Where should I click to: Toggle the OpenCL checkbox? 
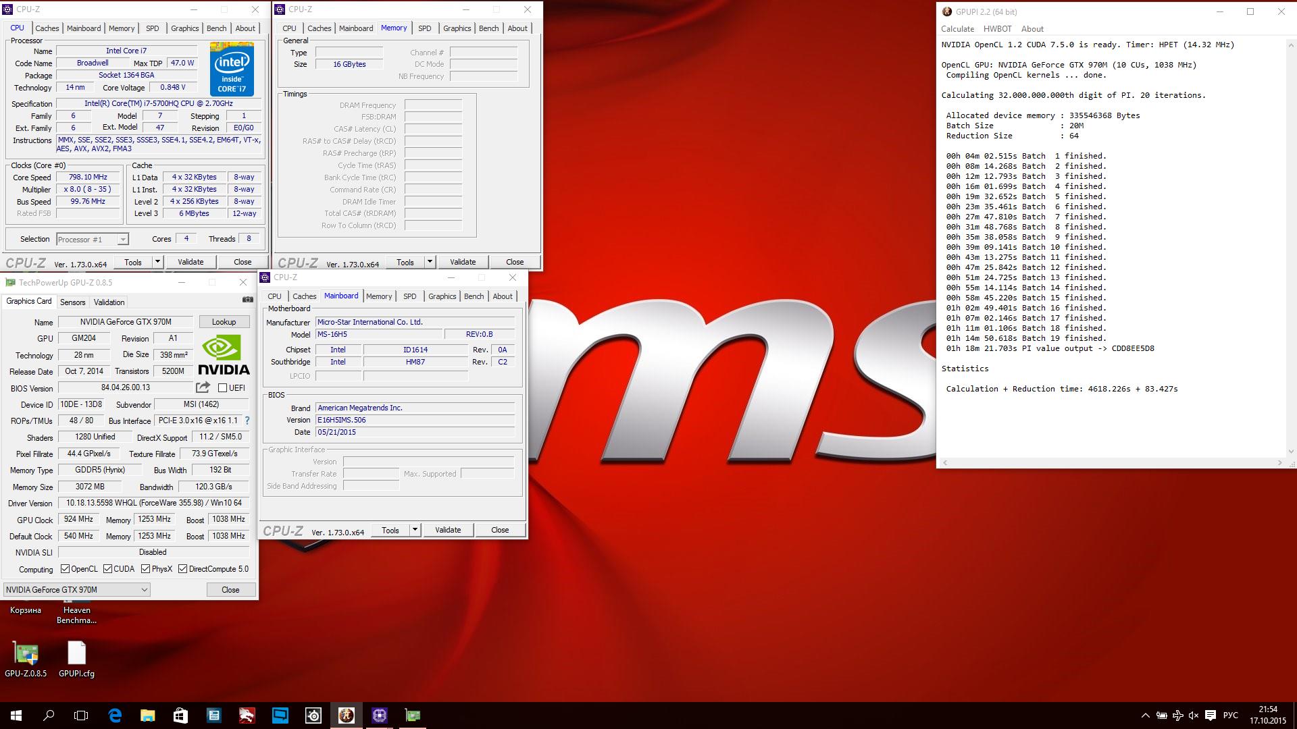pos(66,569)
